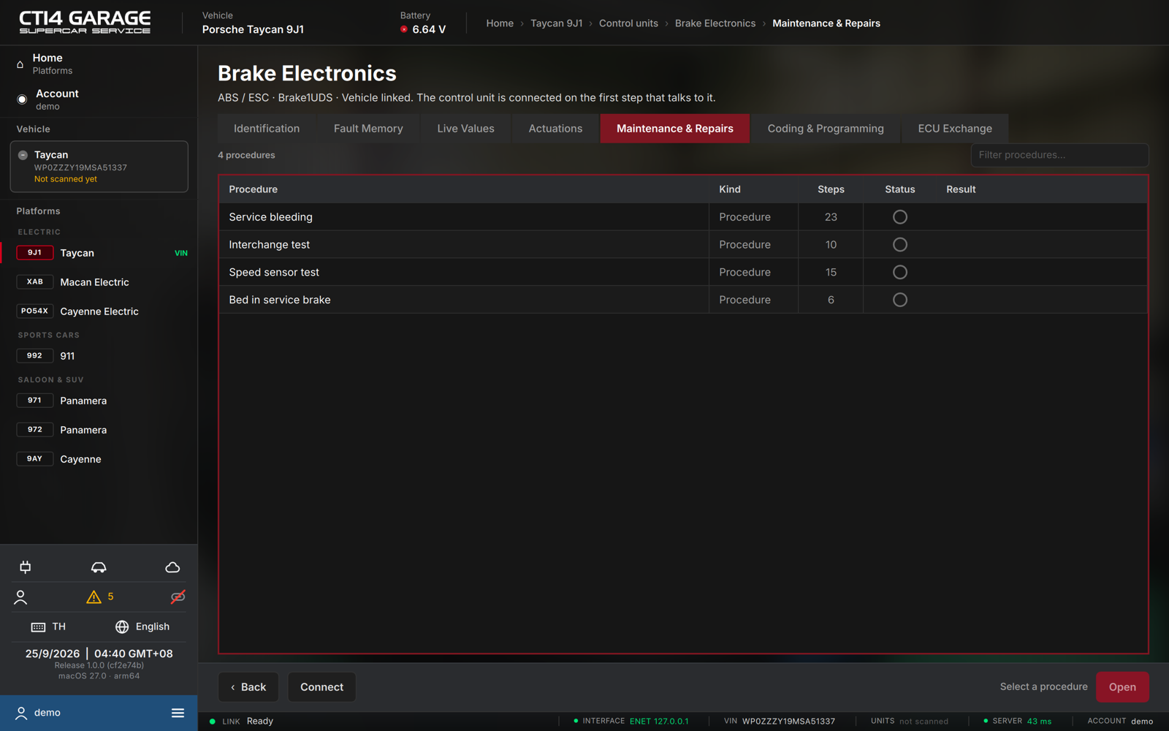Image resolution: width=1169 pixels, height=731 pixels.
Task: Click the CTI4 Garage logo
Action: click(x=85, y=22)
